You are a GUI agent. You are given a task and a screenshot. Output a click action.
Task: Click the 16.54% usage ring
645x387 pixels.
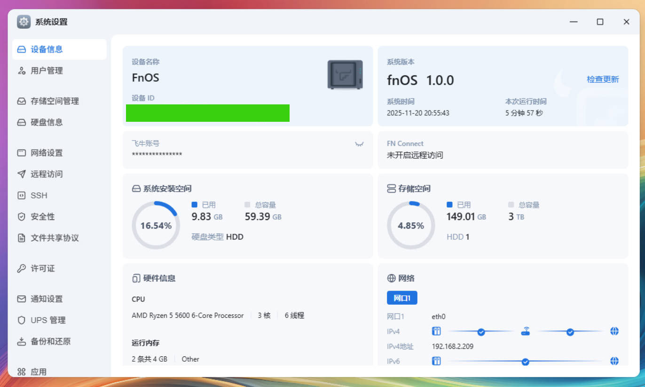coord(156,226)
